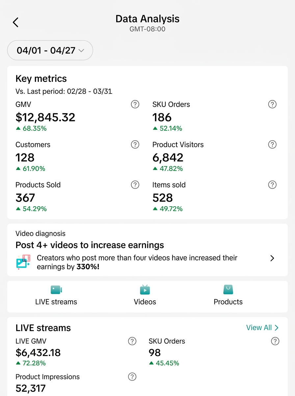Click the SKU Orders question mark icon

[x=272, y=104]
